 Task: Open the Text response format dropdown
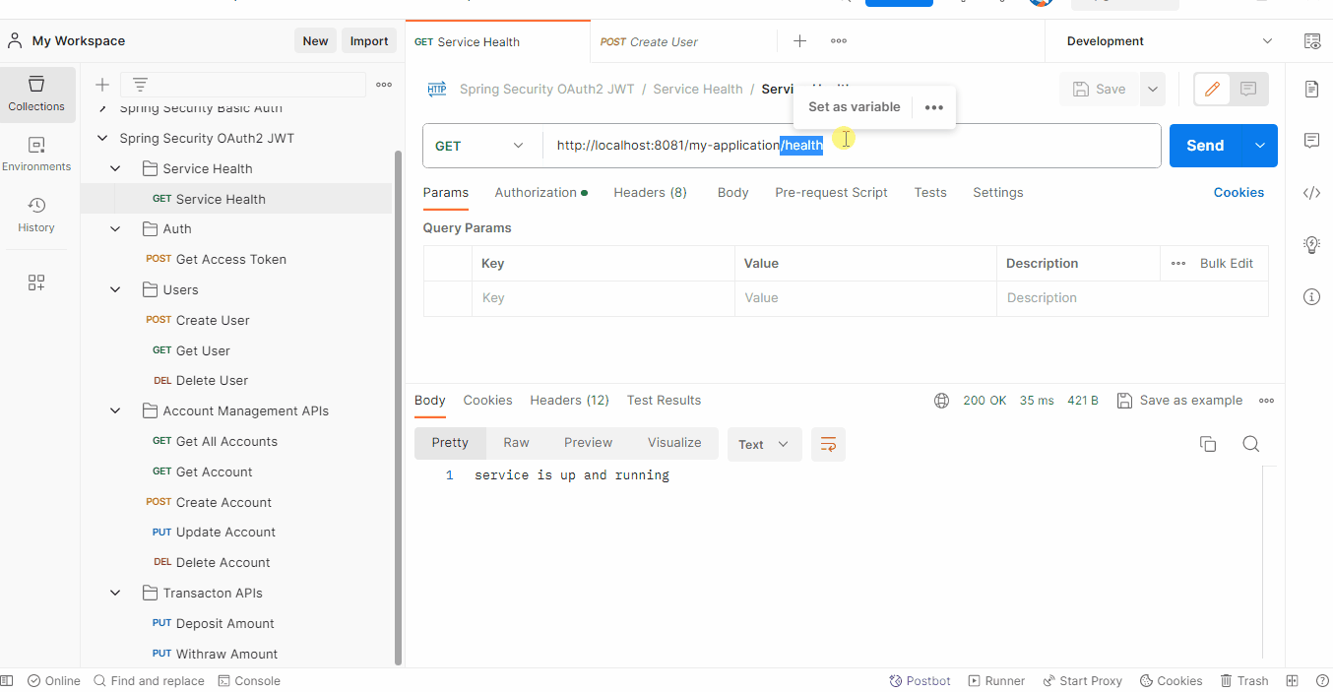point(764,444)
